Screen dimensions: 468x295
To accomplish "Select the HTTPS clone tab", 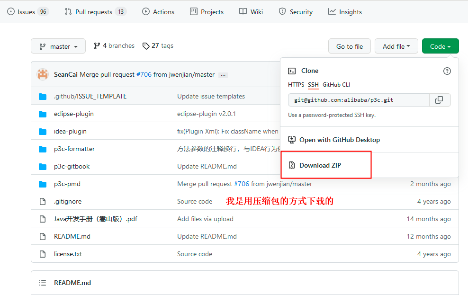I will click(296, 85).
